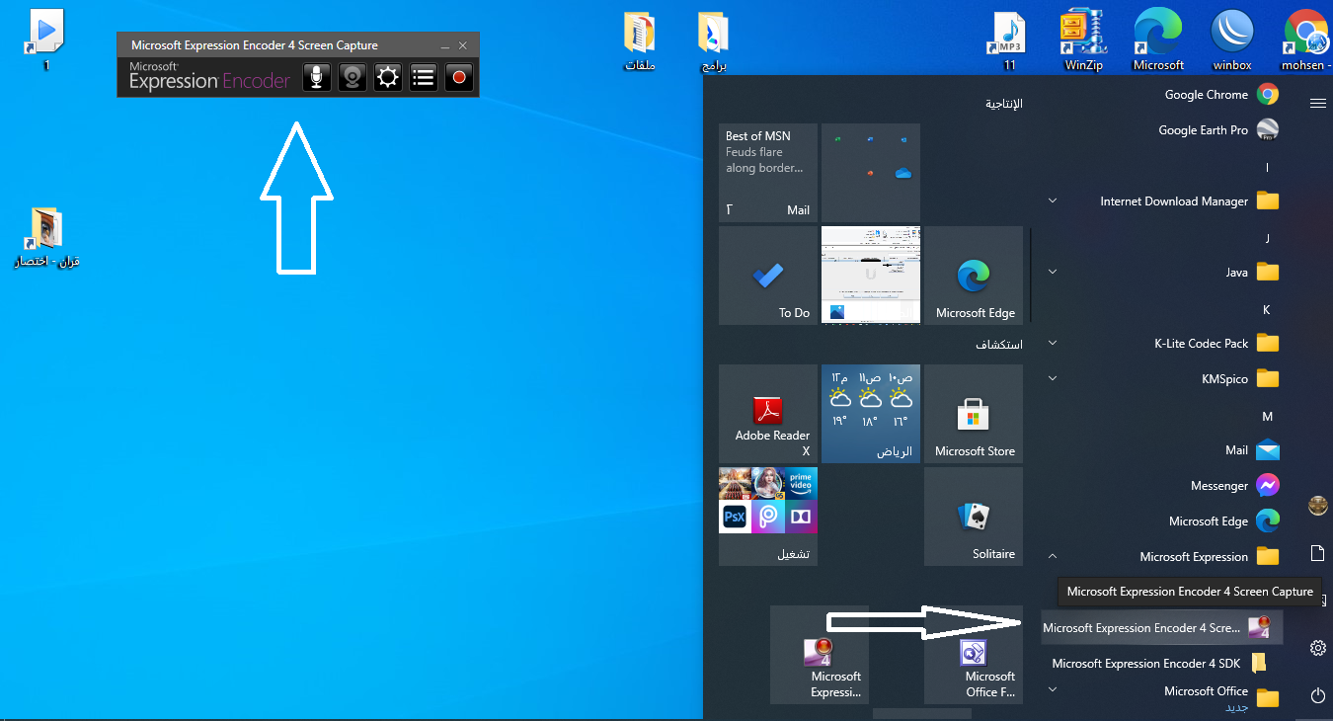Open the تشغيل entertainment group tile

pyautogui.click(x=768, y=517)
